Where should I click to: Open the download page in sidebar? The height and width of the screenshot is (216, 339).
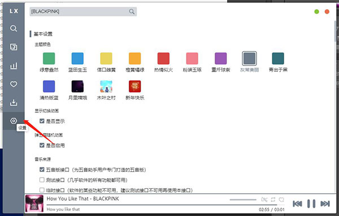tap(14, 103)
